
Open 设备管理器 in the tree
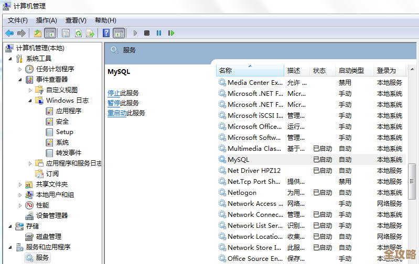point(52,216)
